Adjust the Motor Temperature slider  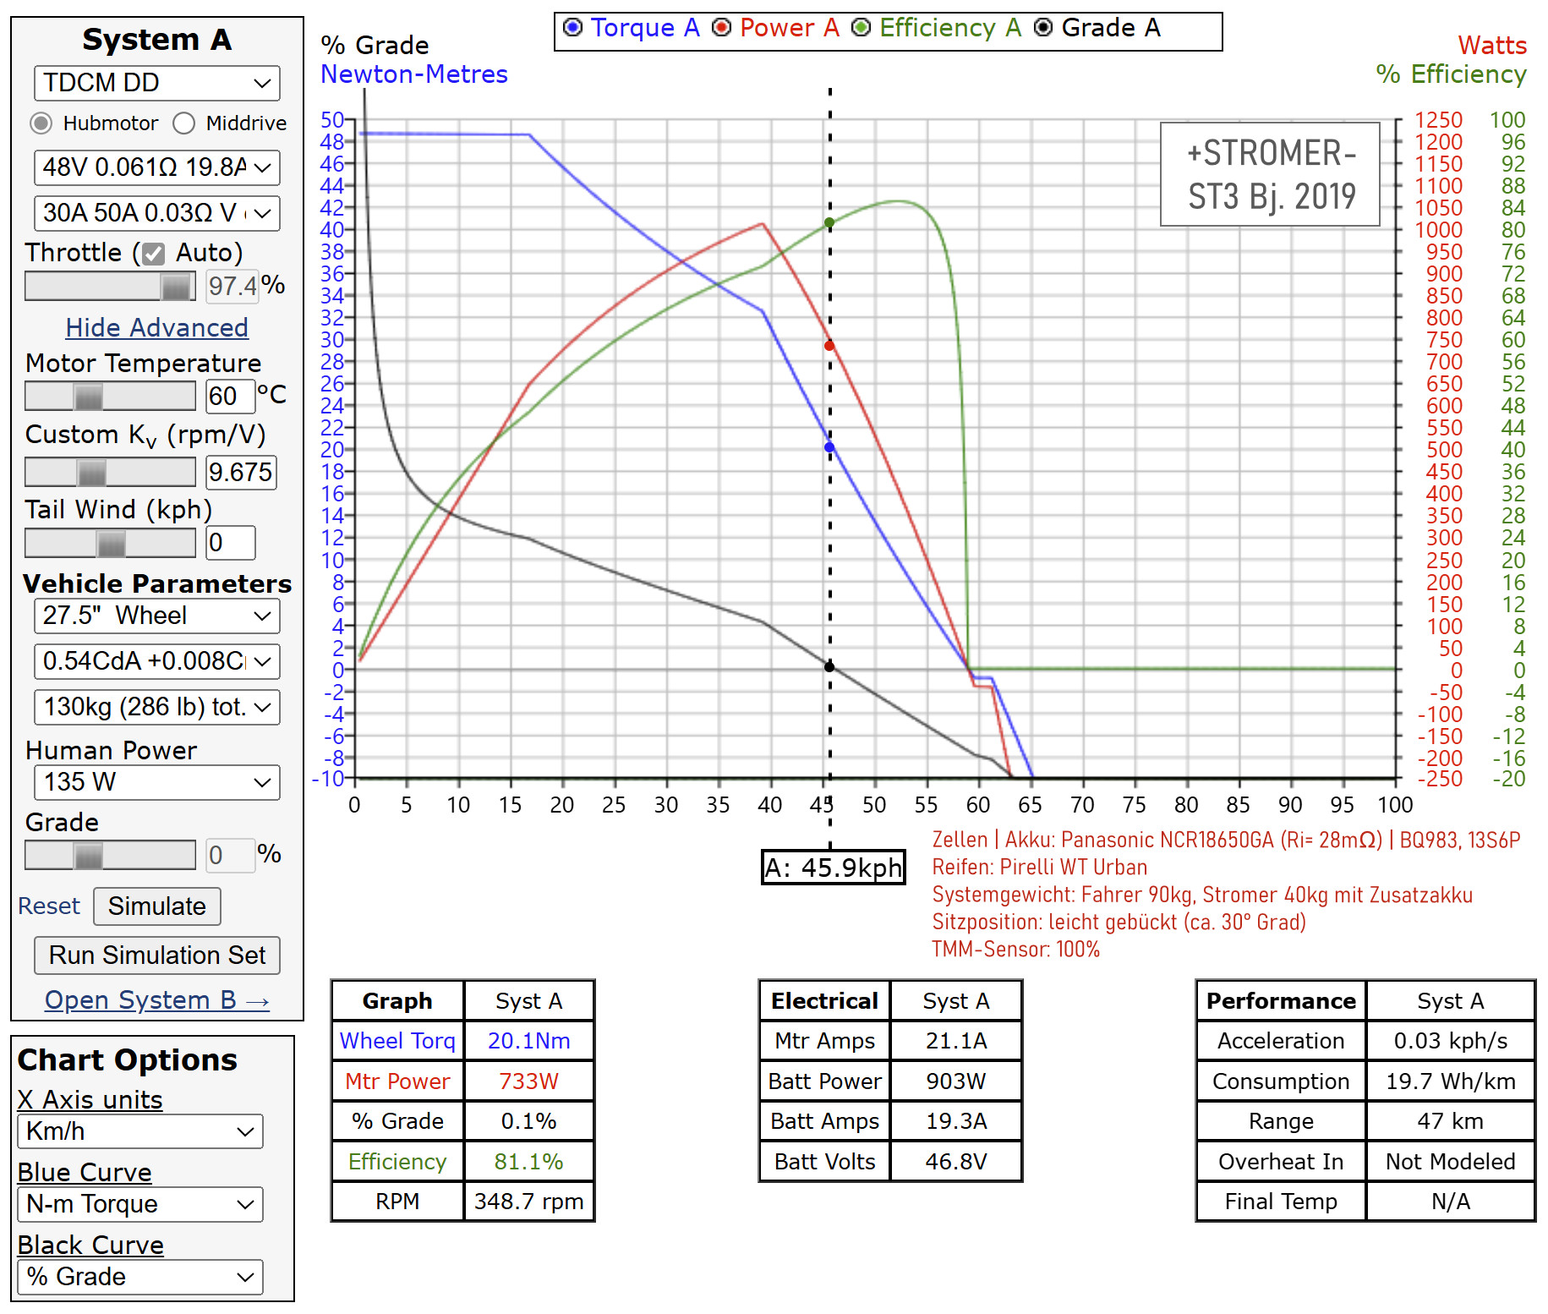(110, 396)
